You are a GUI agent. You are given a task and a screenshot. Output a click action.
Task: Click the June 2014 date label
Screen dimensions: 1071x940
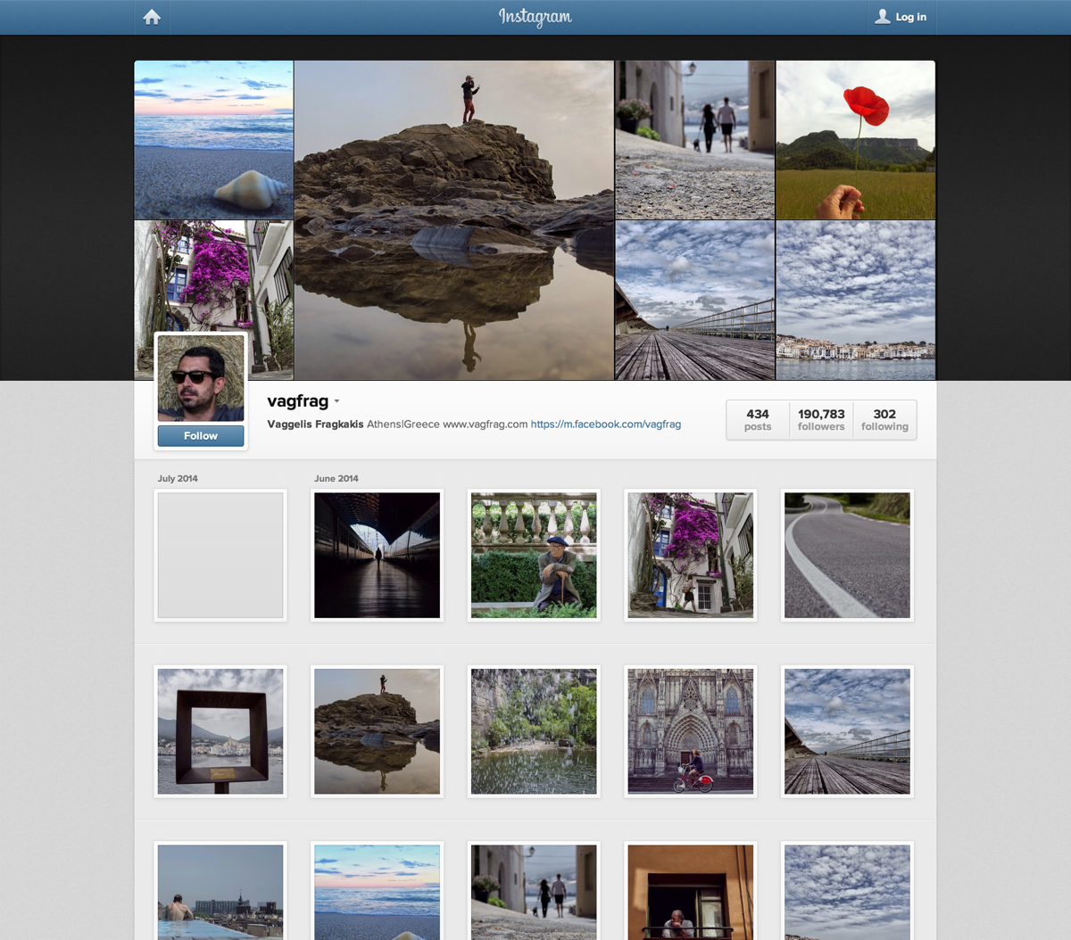click(x=336, y=478)
